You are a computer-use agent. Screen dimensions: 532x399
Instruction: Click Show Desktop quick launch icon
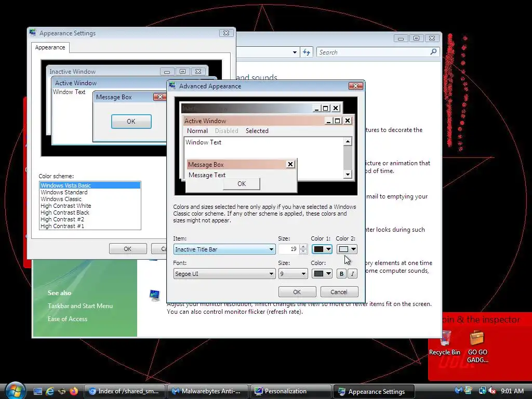coord(37,391)
